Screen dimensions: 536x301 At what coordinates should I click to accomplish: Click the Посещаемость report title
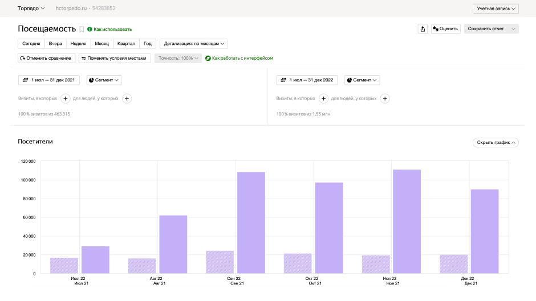click(47, 29)
